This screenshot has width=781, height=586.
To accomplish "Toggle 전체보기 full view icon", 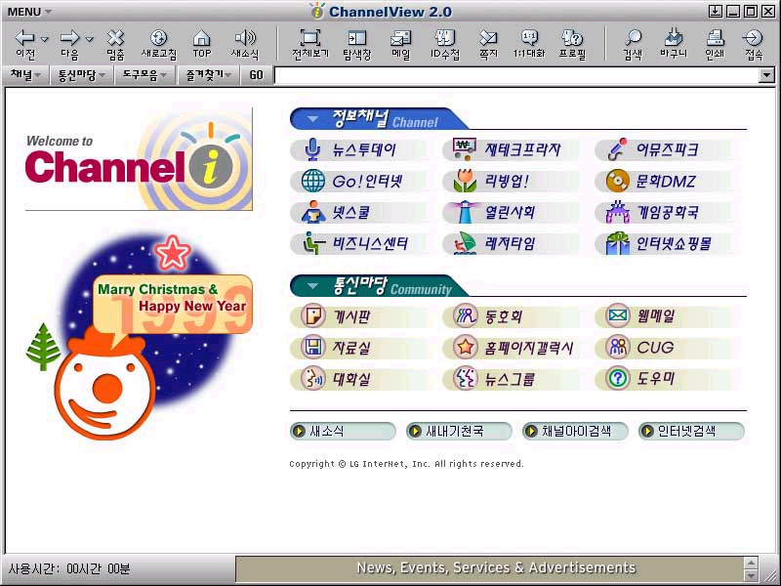I will coord(309,37).
